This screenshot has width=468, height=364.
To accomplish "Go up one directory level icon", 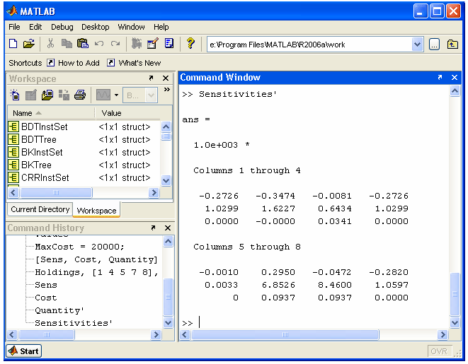I will tap(453, 45).
